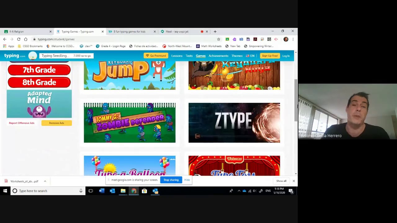Viewport: 397px width, 223px height.
Task: Open the Keyboard Ninja game thumbnail
Action: tap(234, 76)
